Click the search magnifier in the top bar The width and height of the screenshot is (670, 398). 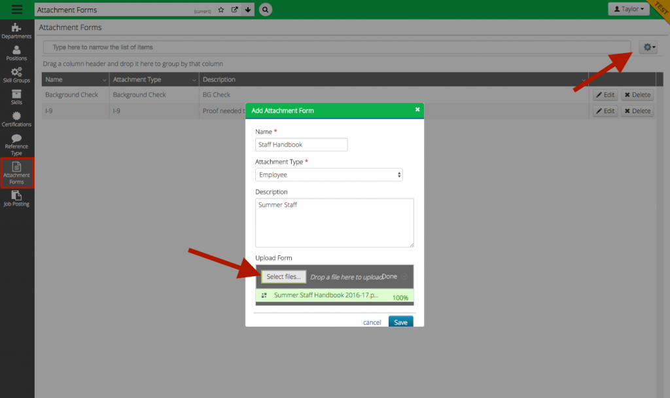coord(265,10)
